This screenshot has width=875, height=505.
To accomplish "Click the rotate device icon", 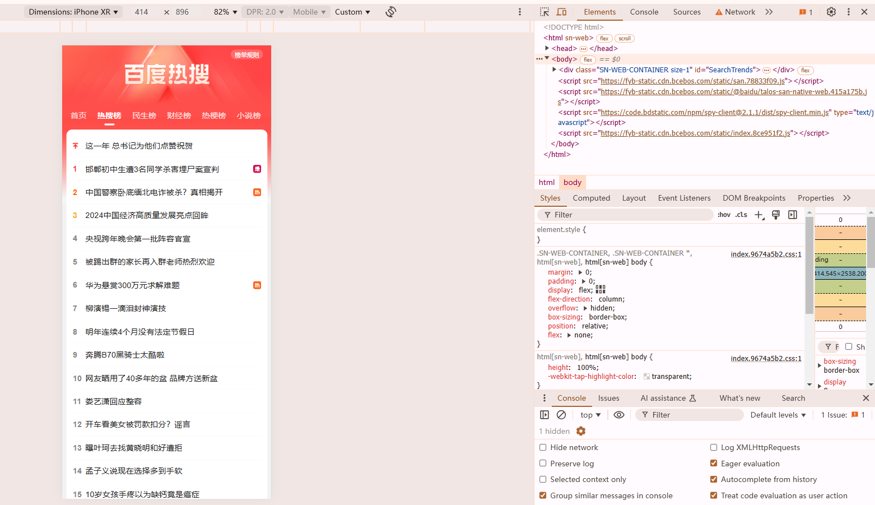I will click(x=391, y=12).
